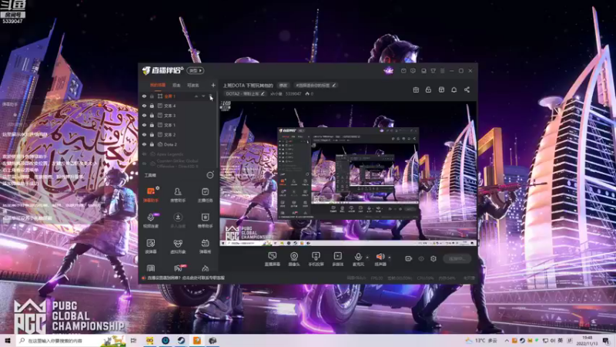The image size is (616, 347).
Task: Click the 麦克风 microphone icon
Action: (358, 257)
